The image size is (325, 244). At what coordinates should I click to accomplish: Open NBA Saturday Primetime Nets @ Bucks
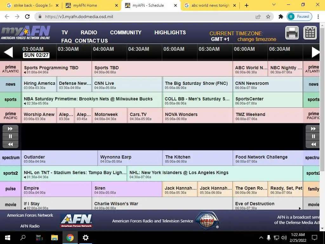(92, 100)
